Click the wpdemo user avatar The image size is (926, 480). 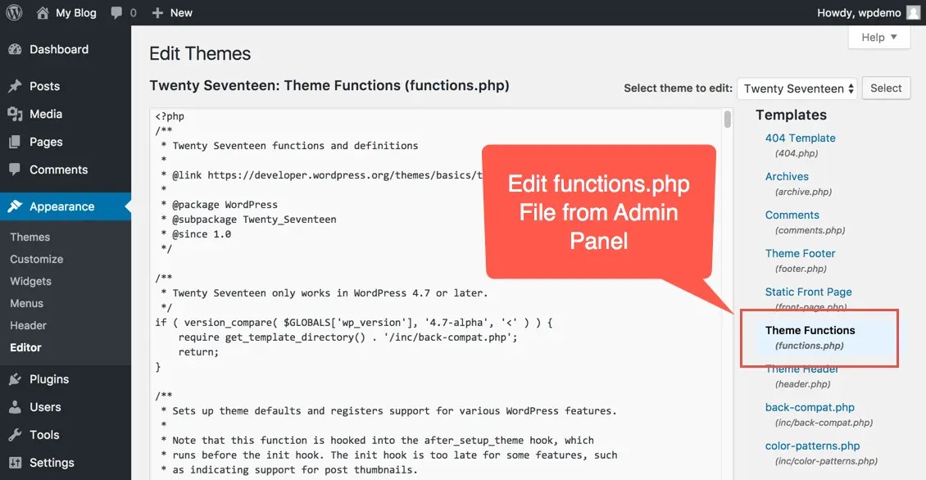[x=913, y=12]
